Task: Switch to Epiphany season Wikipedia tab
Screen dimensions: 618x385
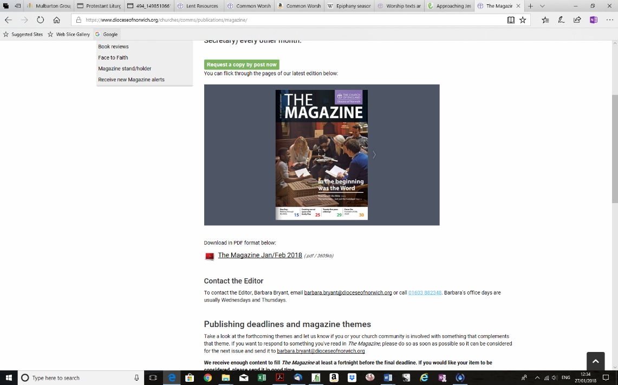Action: coord(349,6)
